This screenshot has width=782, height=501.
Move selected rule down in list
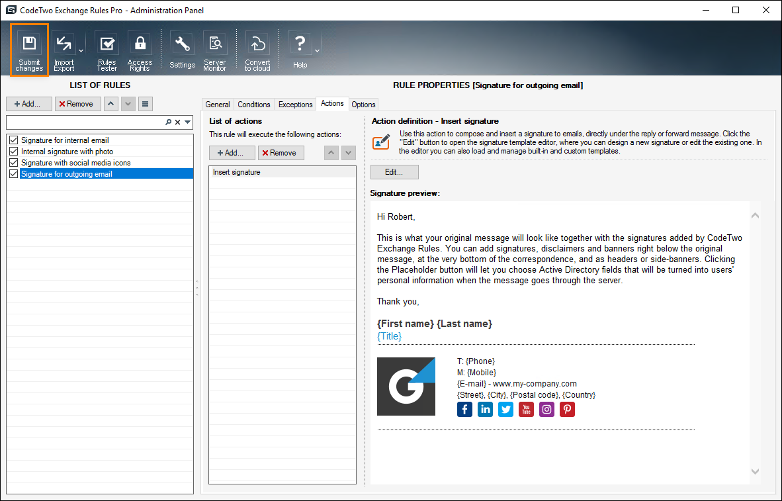[x=128, y=104]
